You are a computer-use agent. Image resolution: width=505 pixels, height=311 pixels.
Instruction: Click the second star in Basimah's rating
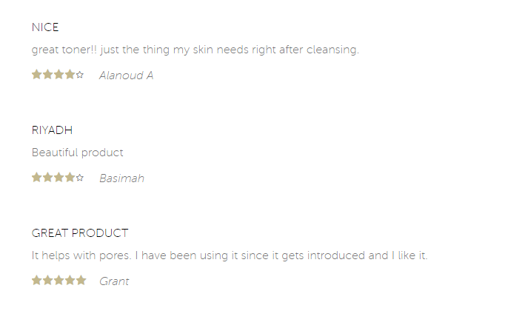pyautogui.click(x=47, y=178)
